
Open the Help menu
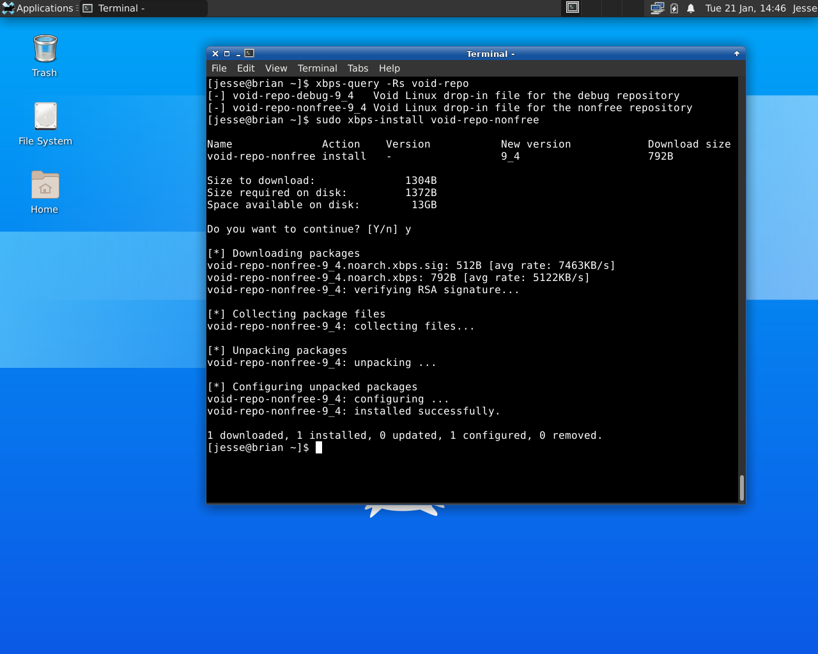(389, 68)
